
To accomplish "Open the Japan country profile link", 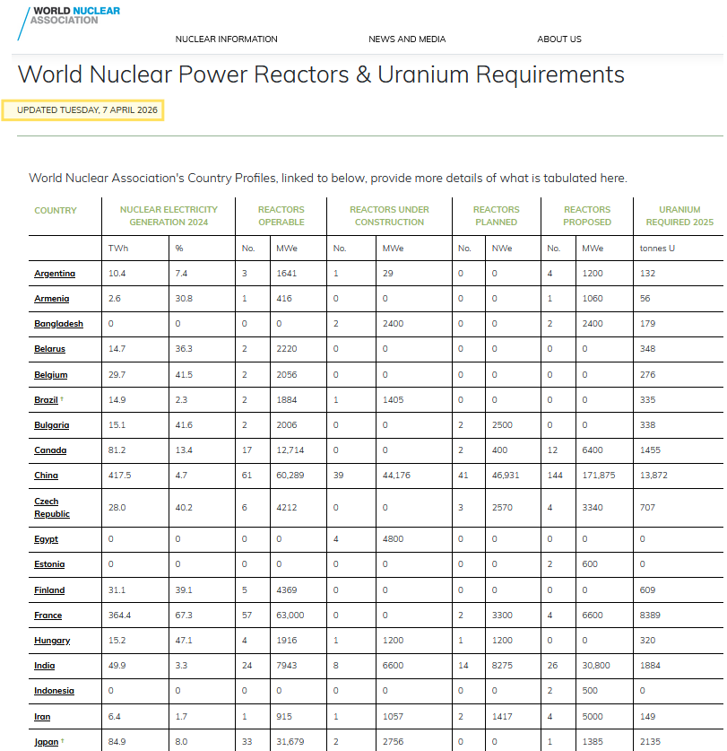I will (x=46, y=742).
